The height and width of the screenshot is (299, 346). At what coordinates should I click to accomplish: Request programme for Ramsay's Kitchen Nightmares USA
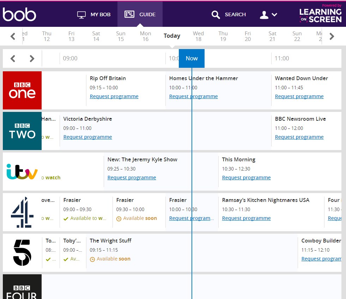click(246, 218)
